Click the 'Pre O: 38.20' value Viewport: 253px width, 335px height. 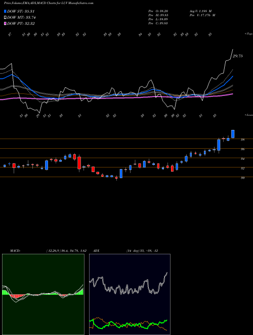[x=158, y=11]
